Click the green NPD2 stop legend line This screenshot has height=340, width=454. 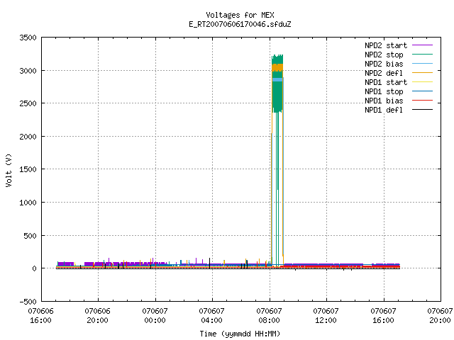click(422, 55)
